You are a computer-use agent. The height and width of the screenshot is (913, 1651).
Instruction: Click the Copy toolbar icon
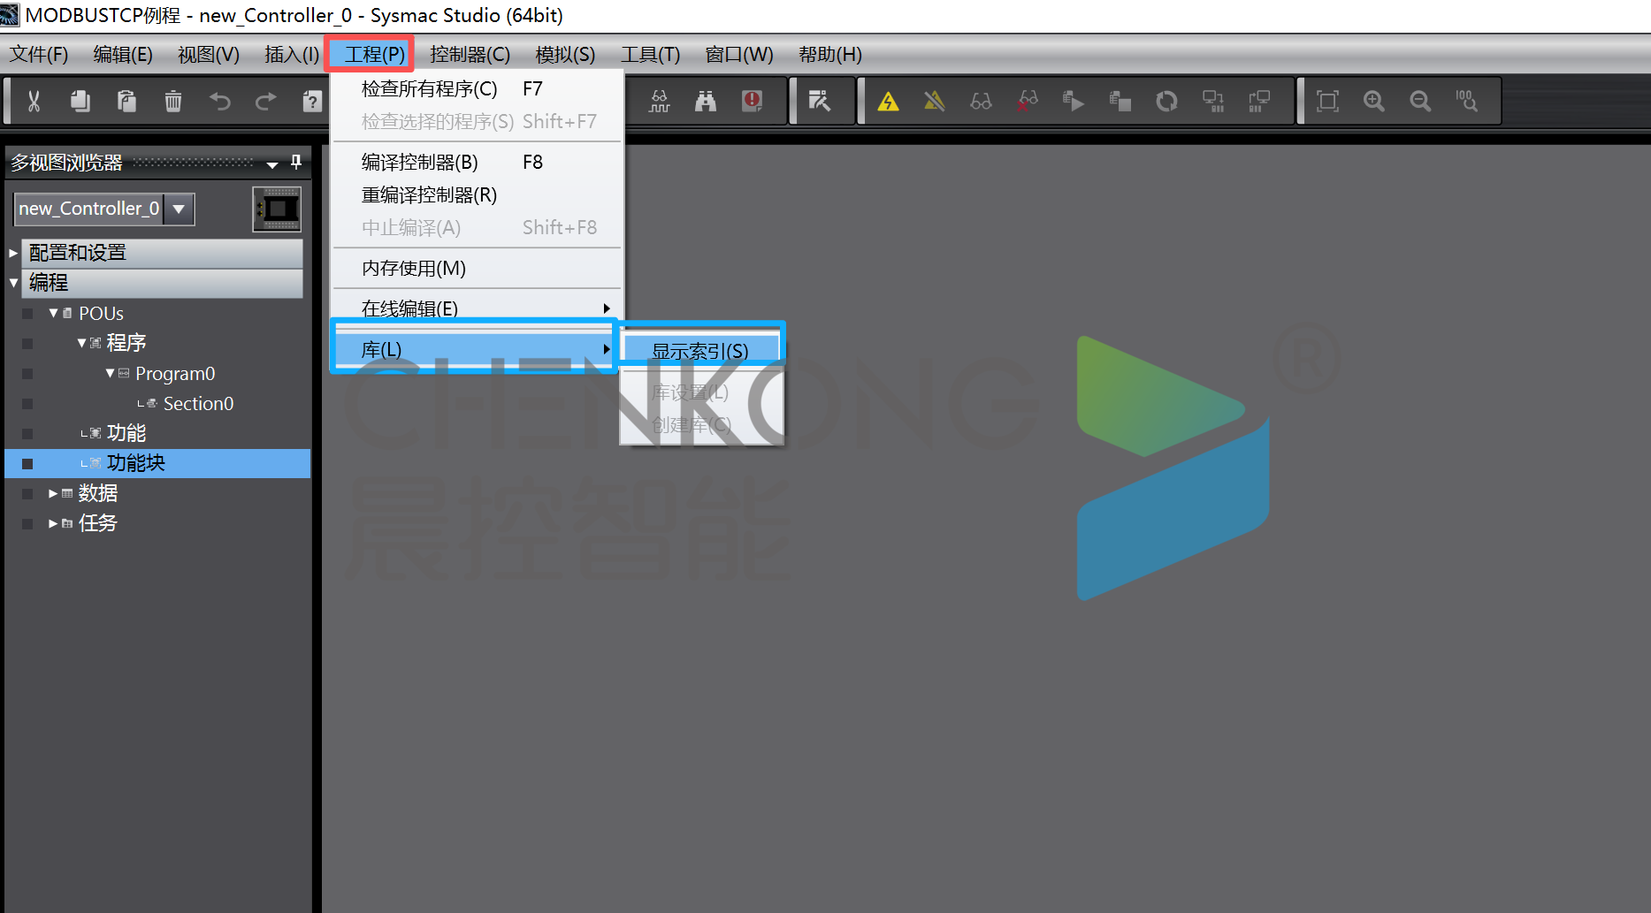[x=80, y=101]
